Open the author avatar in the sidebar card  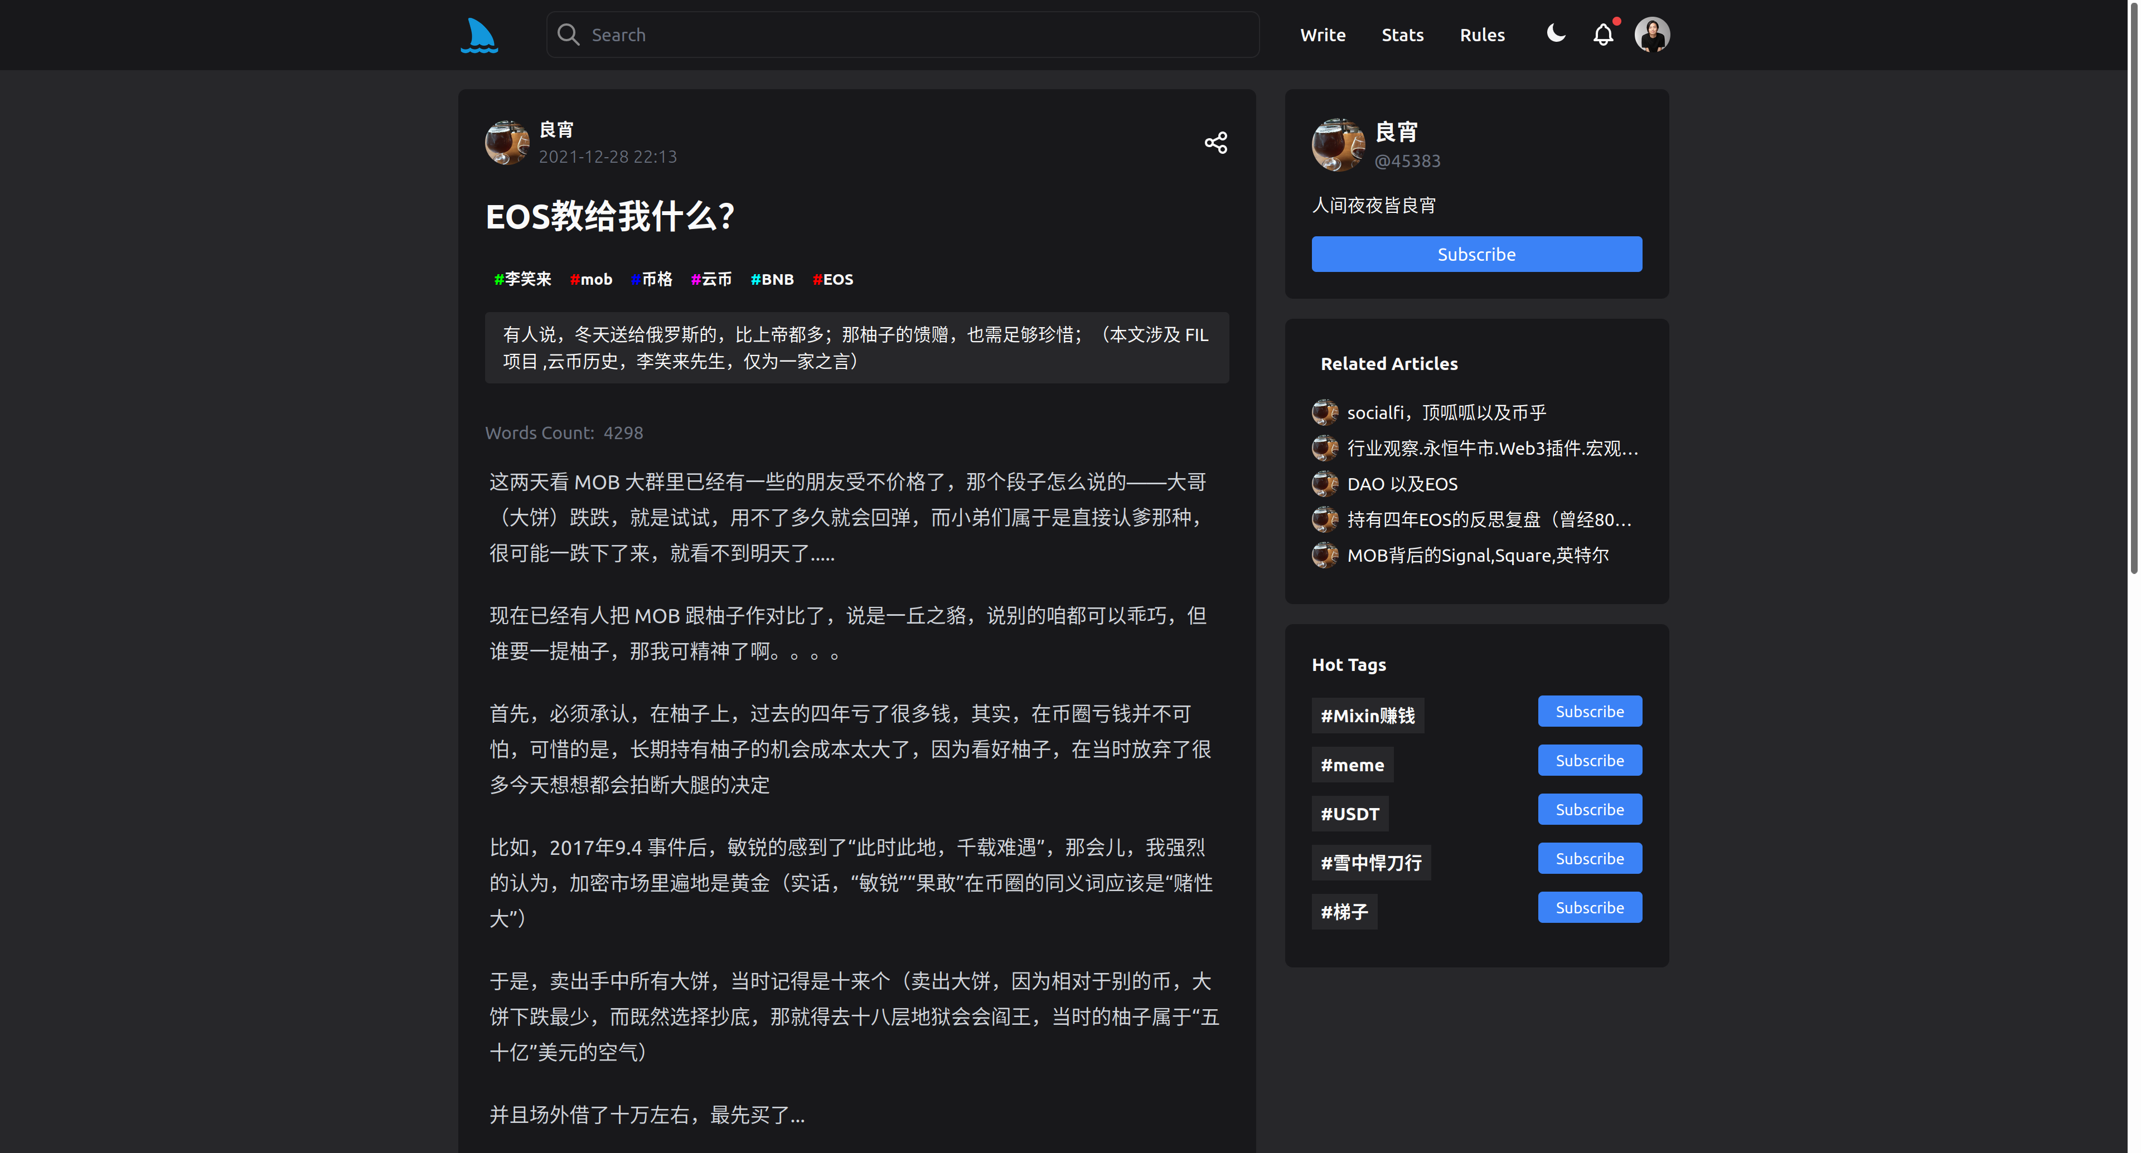coord(1338,145)
